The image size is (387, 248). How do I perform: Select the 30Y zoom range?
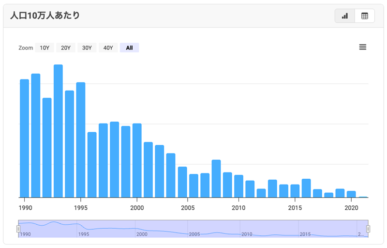tap(87, 47)
